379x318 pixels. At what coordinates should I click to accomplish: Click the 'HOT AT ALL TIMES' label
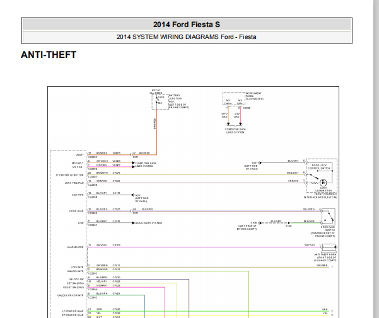[156, 92]
